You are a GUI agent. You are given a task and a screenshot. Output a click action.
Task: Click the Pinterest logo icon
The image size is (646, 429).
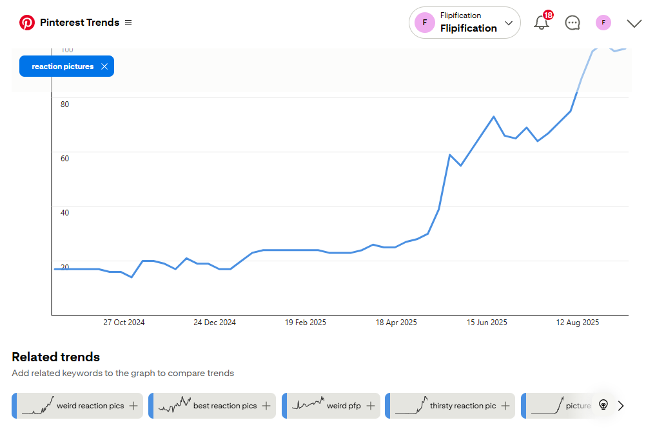click(x=27, y=23)
